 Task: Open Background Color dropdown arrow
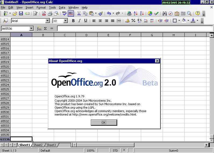[x=188, y=21]
